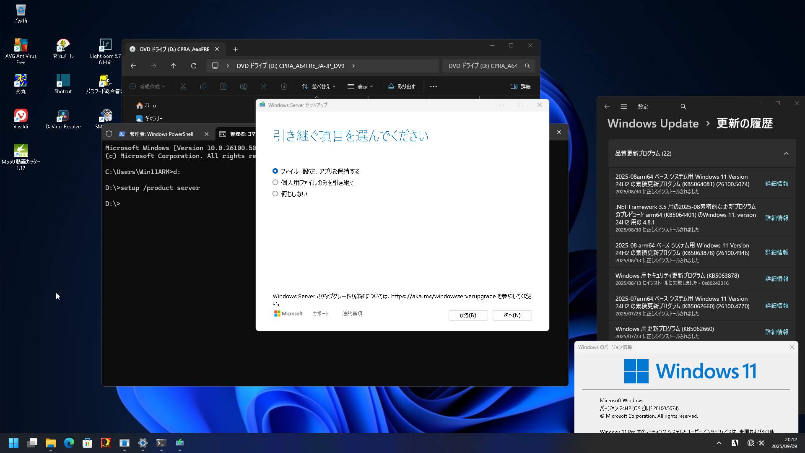Open 並べ替え sort dropdown

pos(319,86)
